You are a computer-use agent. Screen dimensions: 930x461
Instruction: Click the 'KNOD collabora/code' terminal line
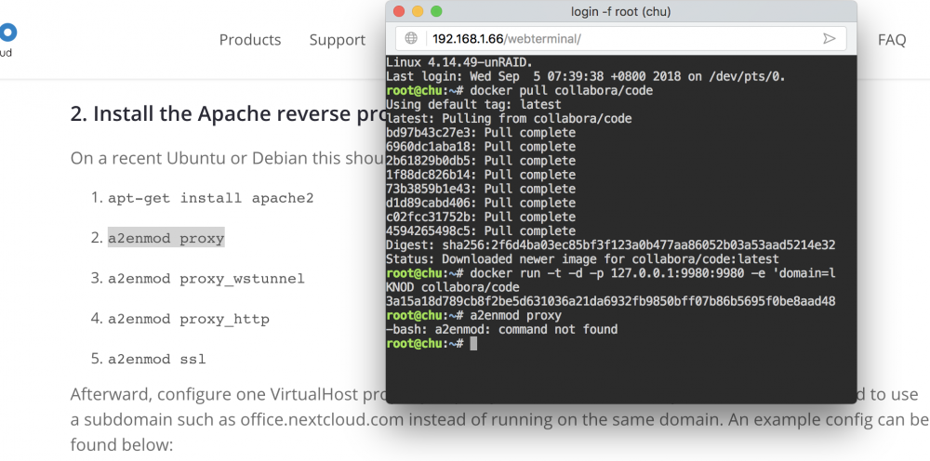click(453, 287)
